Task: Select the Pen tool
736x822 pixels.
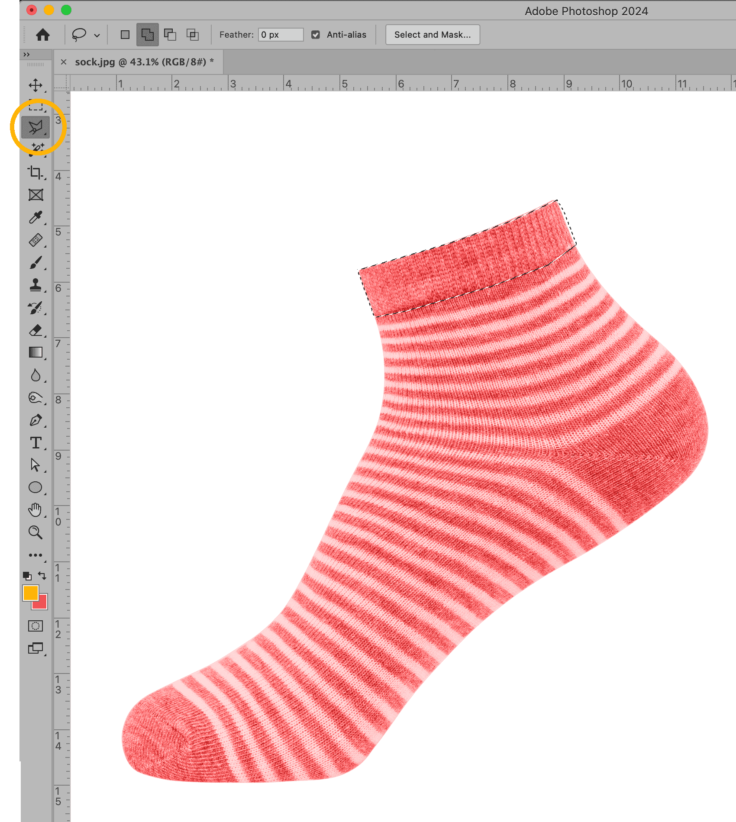Action: click(x=36, y=420)
